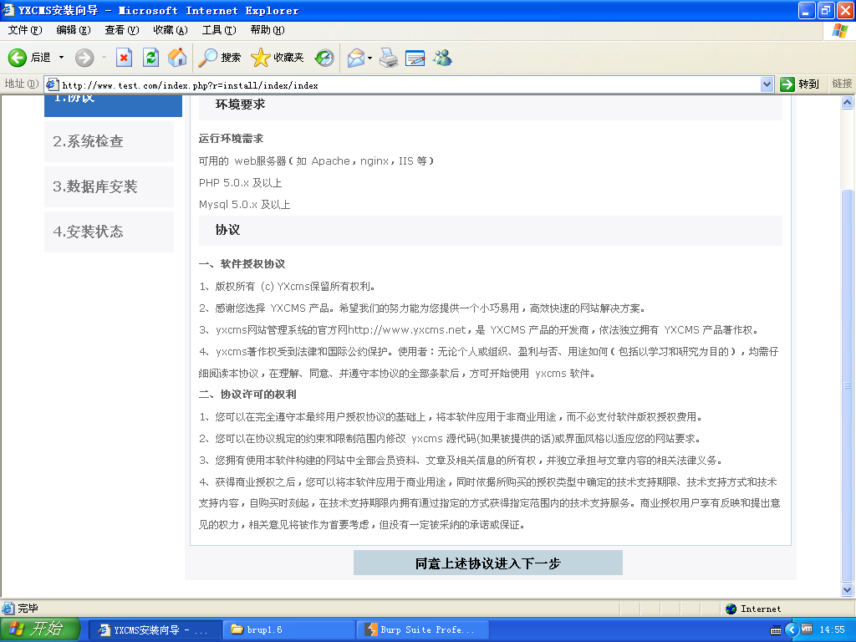Image resolution: width=856 pixels, height=642 pixels.
Task: Click the Edit page icon in the toolbar
Action: point(415,58)
